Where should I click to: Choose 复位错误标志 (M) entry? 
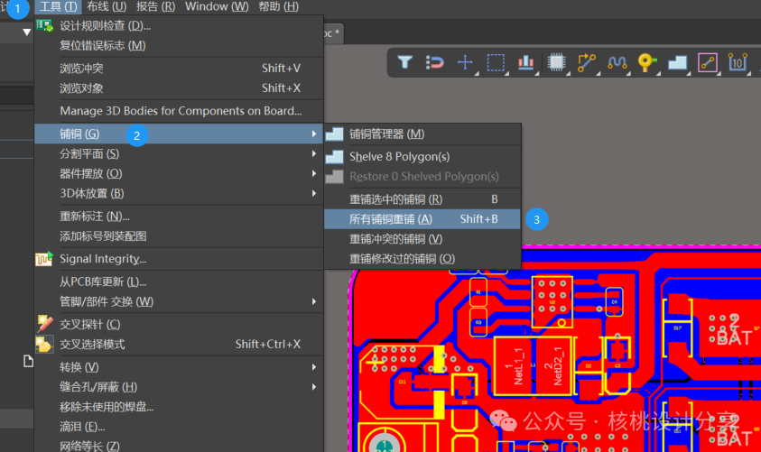(x=179, y=46)
